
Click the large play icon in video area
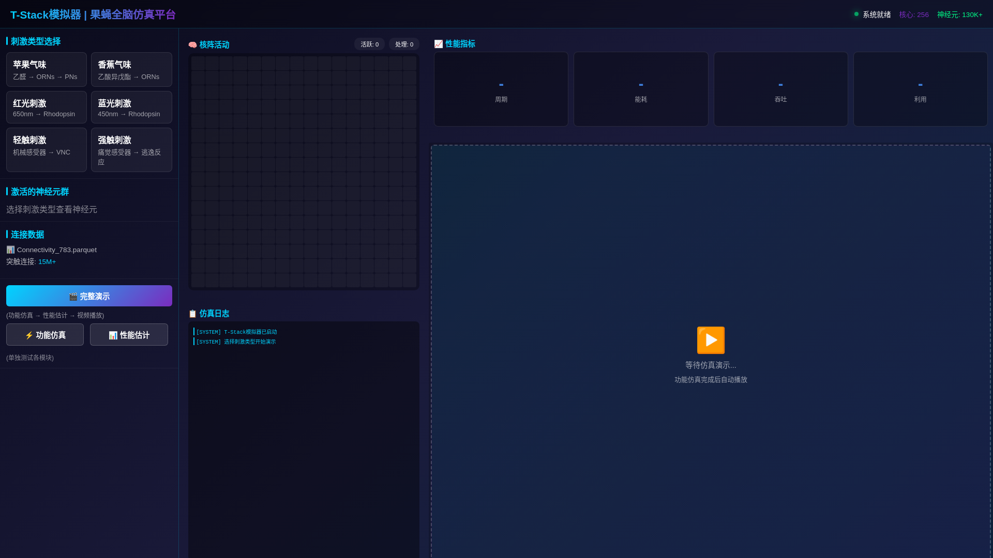tap(711, 340)
